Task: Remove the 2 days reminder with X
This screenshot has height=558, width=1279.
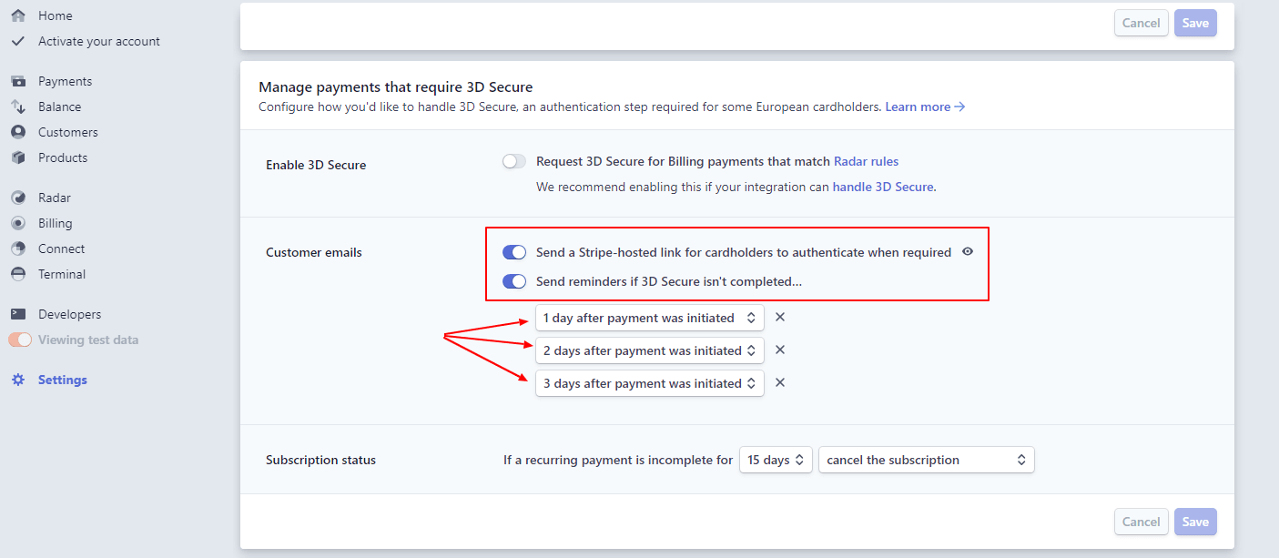Action: coord(780,350)
